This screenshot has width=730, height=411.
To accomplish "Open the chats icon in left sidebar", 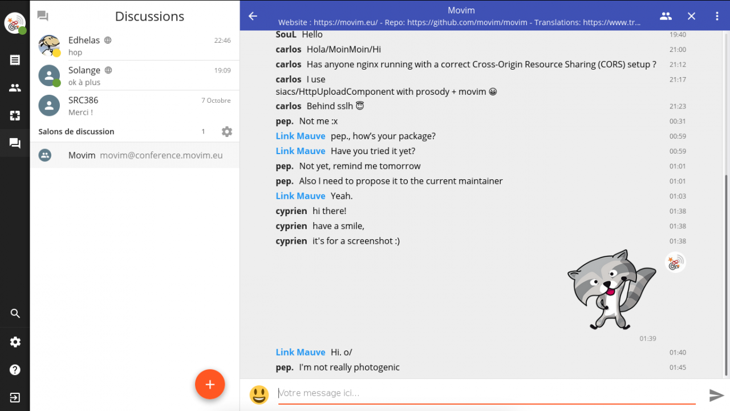I will click(15, 143).
